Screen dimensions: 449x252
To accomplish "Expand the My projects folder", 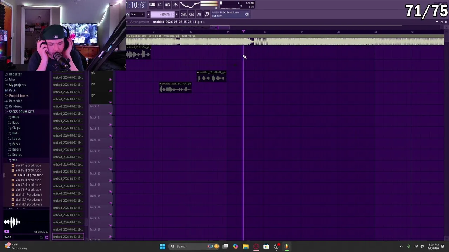I will coord(17,85).
